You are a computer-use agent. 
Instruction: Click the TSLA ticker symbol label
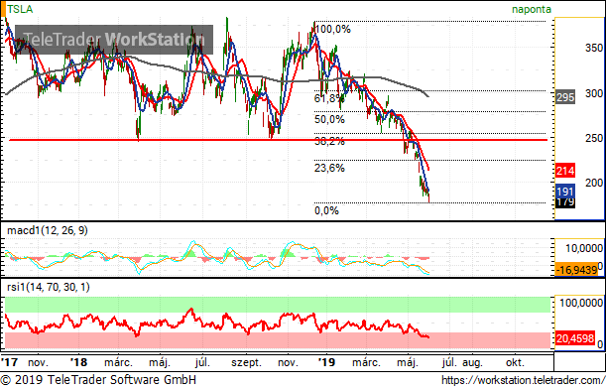(x=20, y=9)
